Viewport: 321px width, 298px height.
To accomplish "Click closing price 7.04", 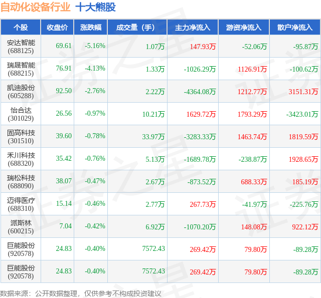I will click(66, 226).
